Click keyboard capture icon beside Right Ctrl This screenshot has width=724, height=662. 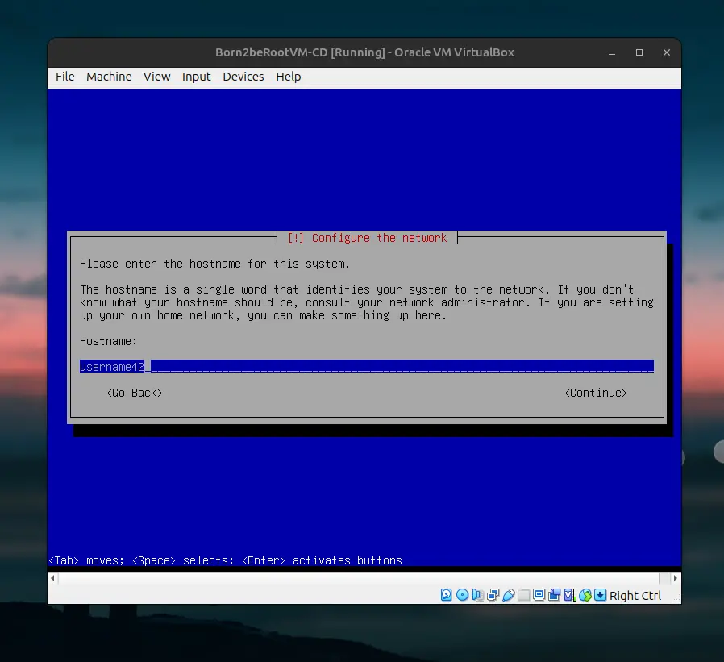(600, 595)
